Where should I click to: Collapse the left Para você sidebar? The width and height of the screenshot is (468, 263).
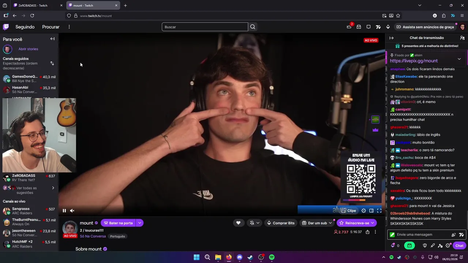point(52,39)
